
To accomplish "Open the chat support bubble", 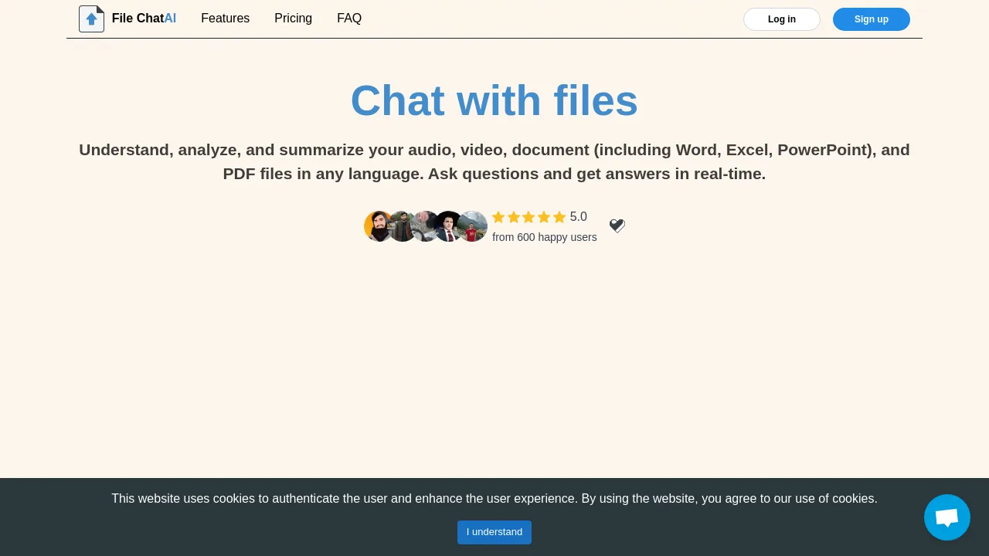I will (947, 517).
